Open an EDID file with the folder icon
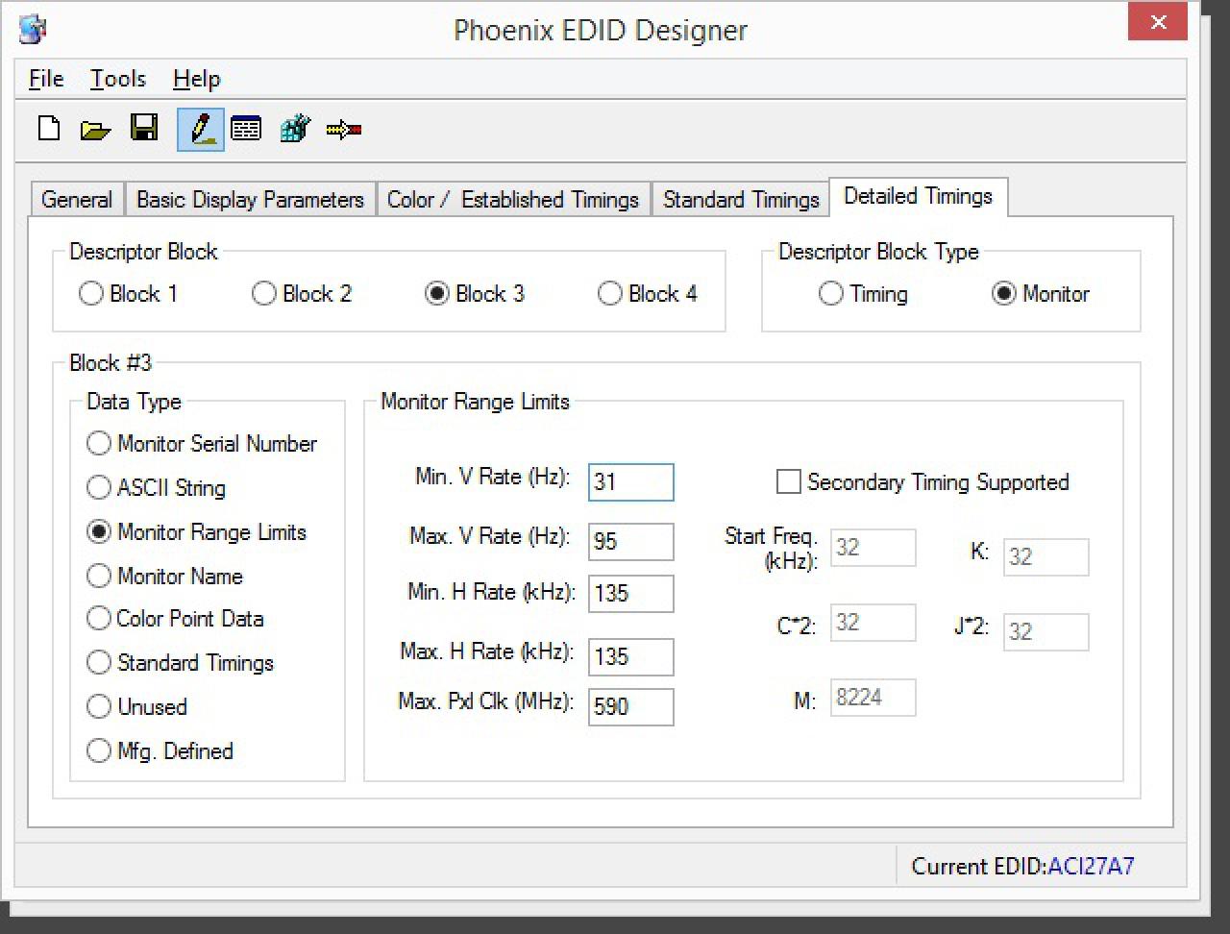Image resolution: width=1230 pixels, height=934 pixels. coord(95,130)
